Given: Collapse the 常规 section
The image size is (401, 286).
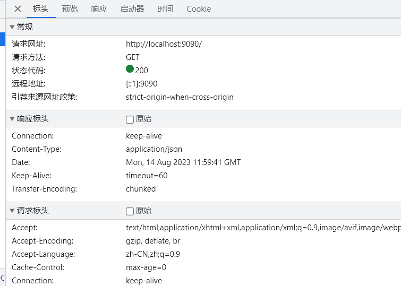Looking at the screenshot, I should pyautogui.click(x=12, y=27).
